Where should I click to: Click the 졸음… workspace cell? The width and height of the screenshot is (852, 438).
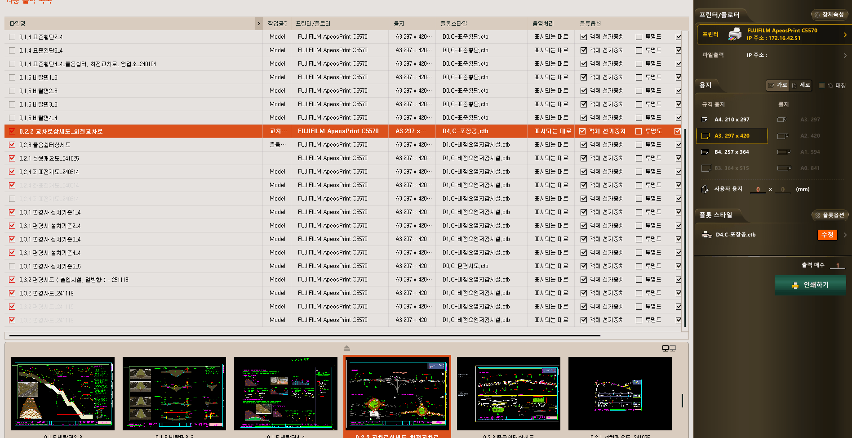coord(277,145)
